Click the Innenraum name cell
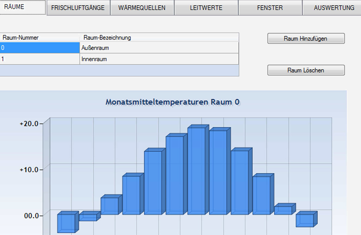 159,59
